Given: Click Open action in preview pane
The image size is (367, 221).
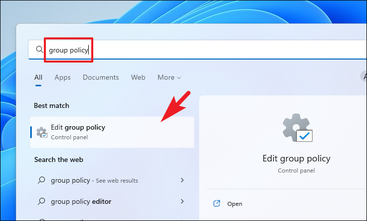Looking at the screenshot, I should (x=234, y=204).
